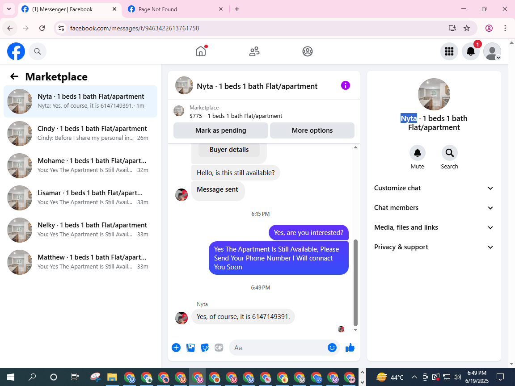The height and width of the screenshot is (386, 515).
Task: Expand Media, files and links section
Action: (434, 227)
